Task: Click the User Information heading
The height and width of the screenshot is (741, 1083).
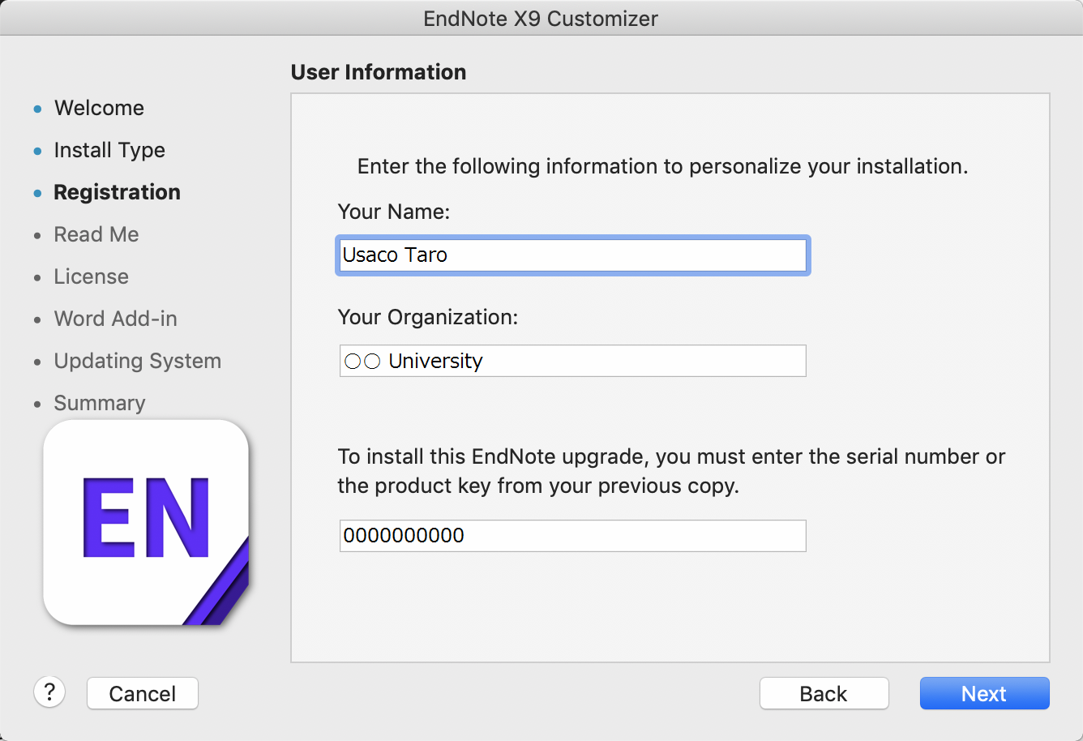Action: pyautogui.click(x=379, y=72)
